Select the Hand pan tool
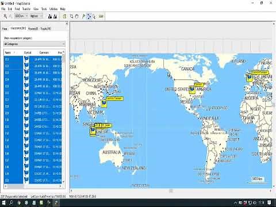Screen dimensions: 276x207 pos(77,16)
